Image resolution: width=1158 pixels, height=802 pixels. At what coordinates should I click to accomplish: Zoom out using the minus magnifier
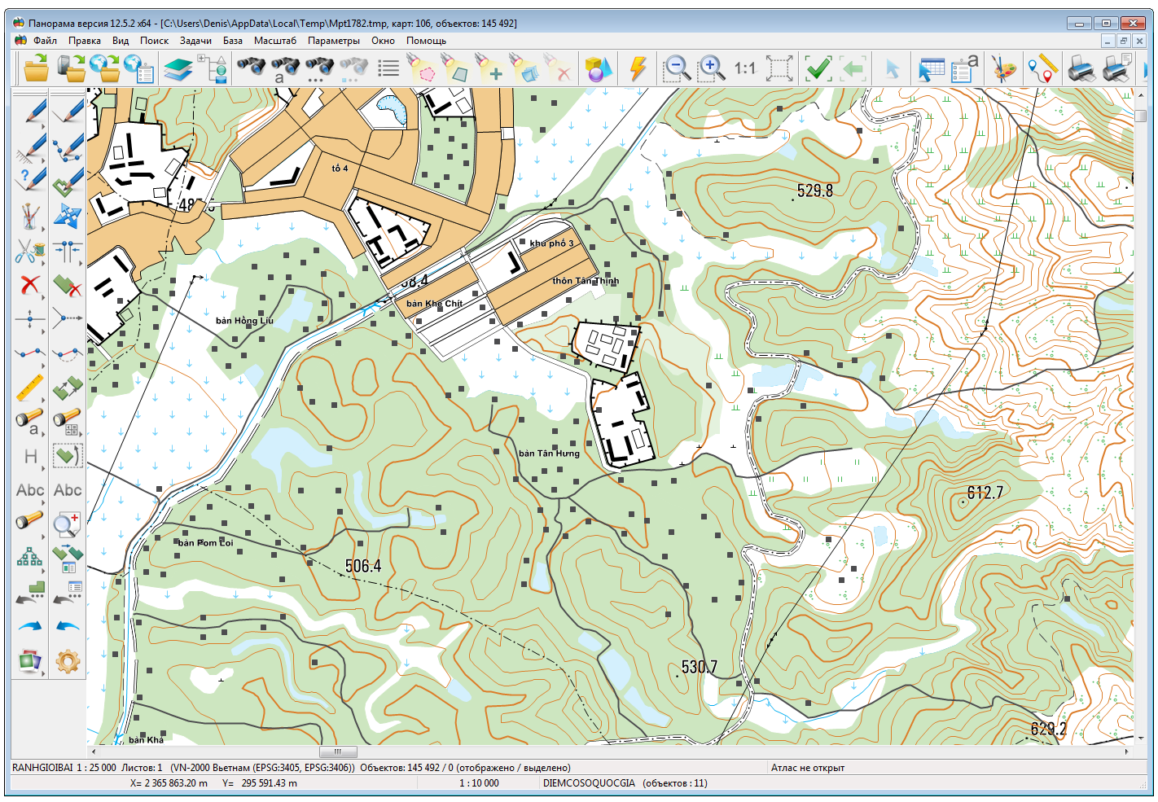676,68
